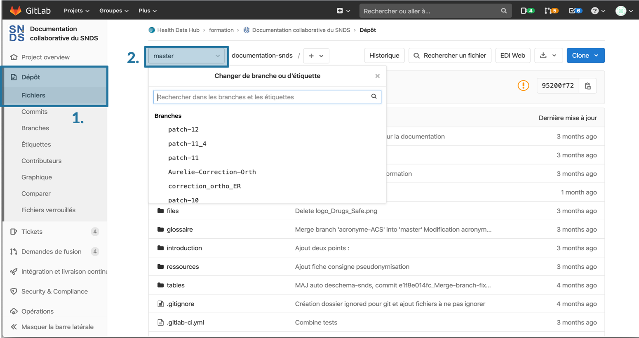639x338 pixels.
Task: Focus the branch search input field
Action: pos(263,97)
